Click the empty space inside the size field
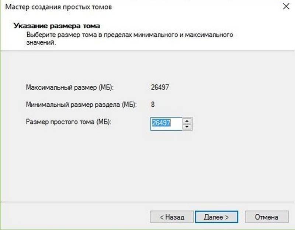 [x=176, y=124]
